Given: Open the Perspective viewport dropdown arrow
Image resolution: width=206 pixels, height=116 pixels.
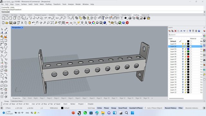Looking at the screenshot, I should pos(23,27).
